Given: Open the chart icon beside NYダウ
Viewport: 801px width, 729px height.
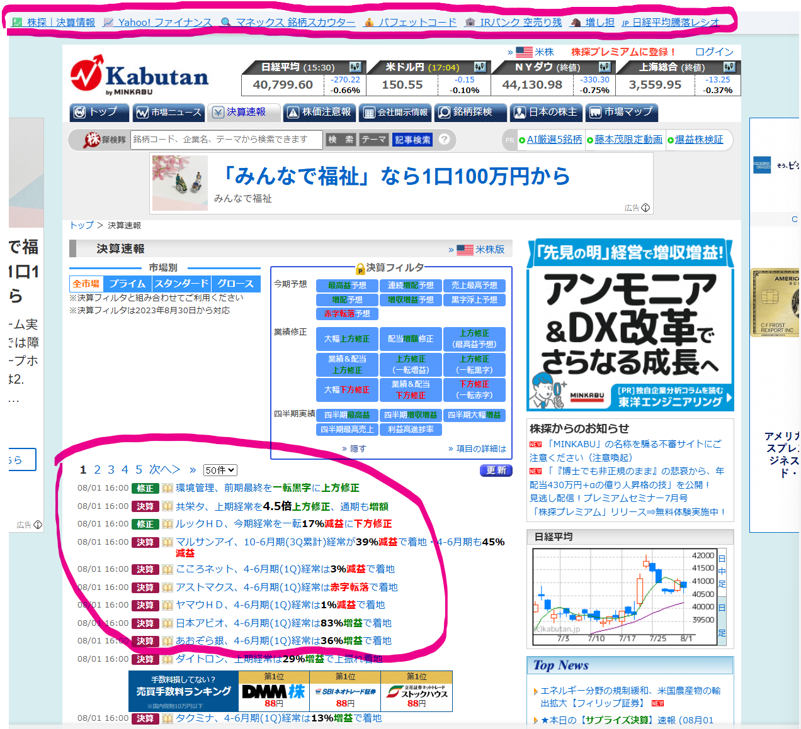Looking at the screenshot, I should (x=605, y=67).
